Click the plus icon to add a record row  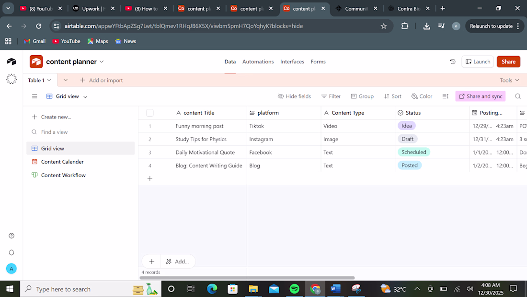[x=150, y=178]
